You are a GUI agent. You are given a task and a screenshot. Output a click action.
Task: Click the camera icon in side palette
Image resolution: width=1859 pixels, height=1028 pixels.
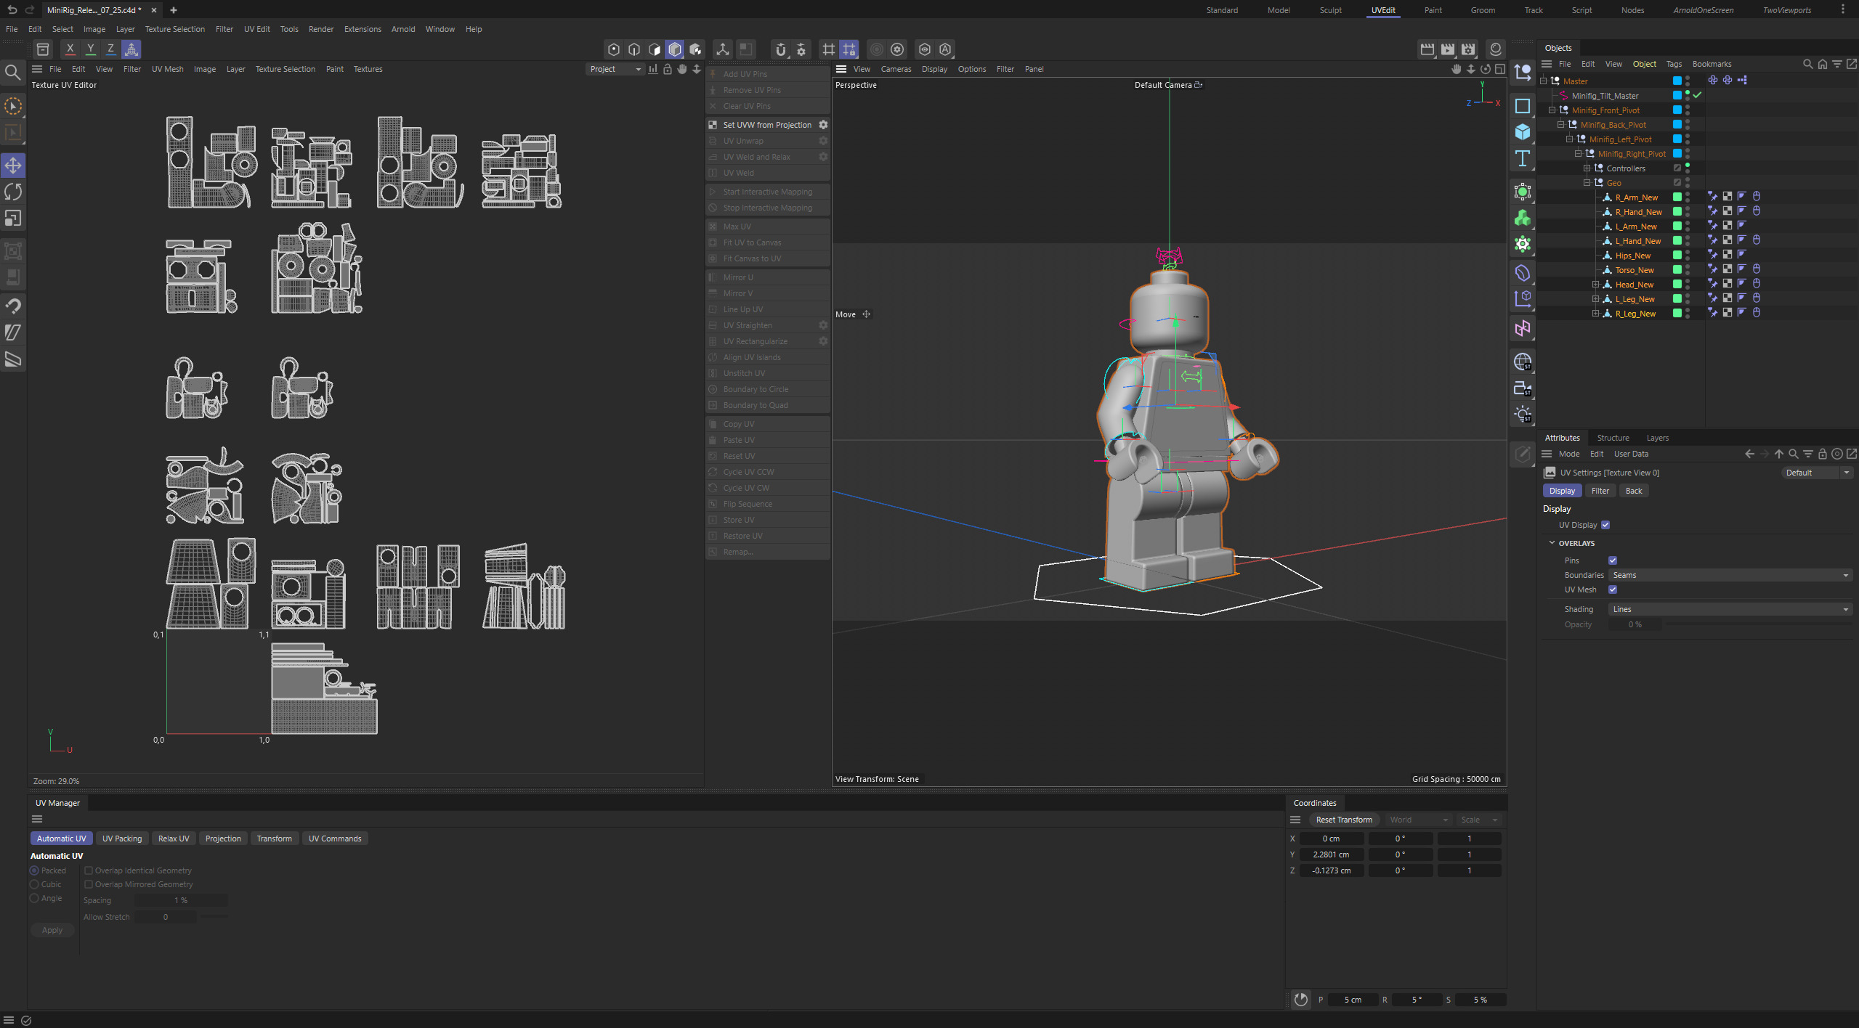1522,388
